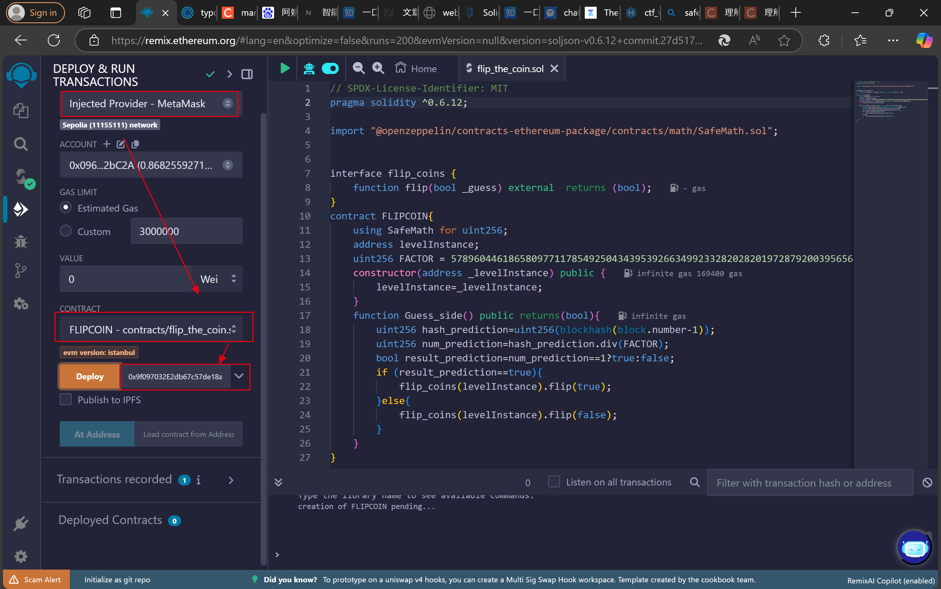Image resolution: width=941 pixels, height=589 pixels.
Task: Select the flip_the_coin.sol tab
Action: pos(510,68)
